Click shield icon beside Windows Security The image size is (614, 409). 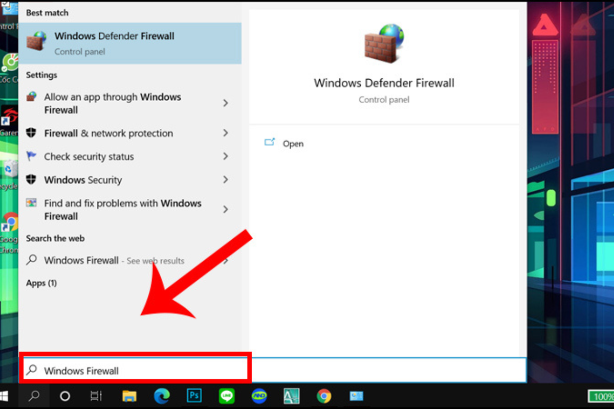32,179
